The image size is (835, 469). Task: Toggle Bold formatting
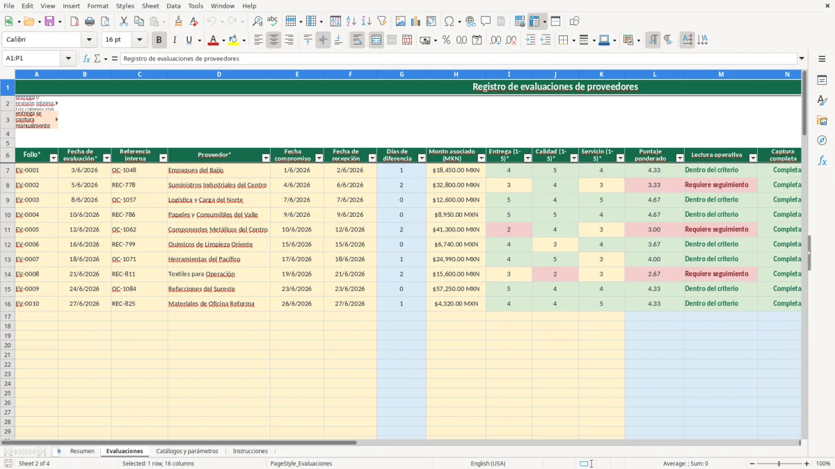click(x=159, y=40)
